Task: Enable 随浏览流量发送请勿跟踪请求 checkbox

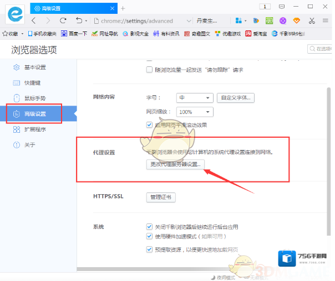Action: (x=149, y=70)
